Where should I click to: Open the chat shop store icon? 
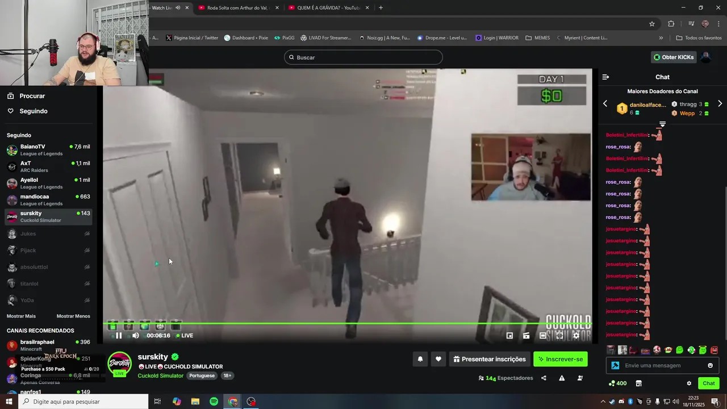pos(638,383)
